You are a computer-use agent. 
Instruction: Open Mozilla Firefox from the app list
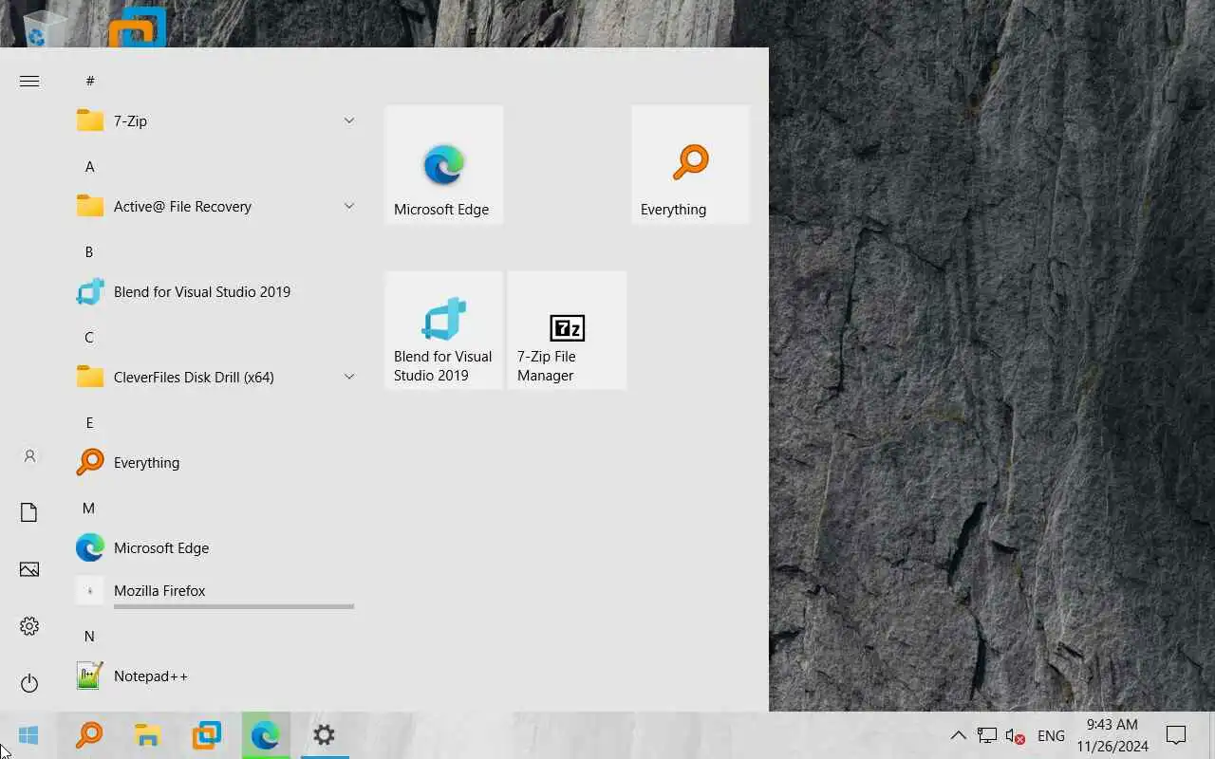(216, 591)
